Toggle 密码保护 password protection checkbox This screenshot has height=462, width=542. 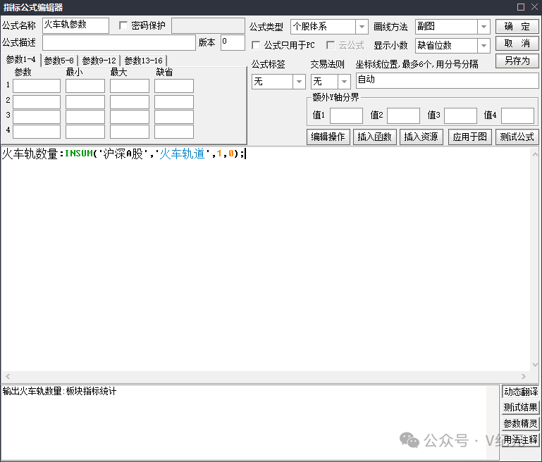pos(123,25)
